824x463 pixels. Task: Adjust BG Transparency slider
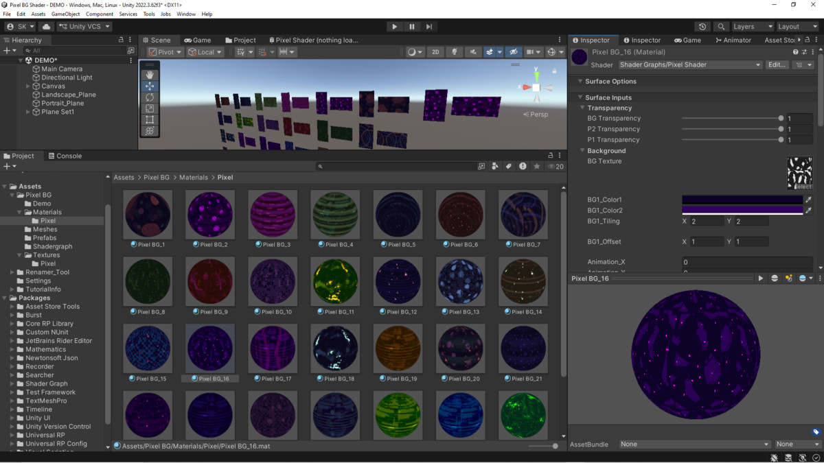click(731, 118)
